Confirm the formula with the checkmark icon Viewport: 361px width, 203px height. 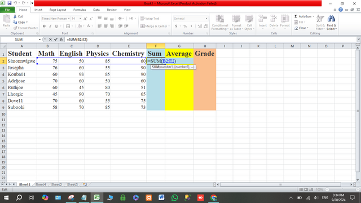coord(55,39)
